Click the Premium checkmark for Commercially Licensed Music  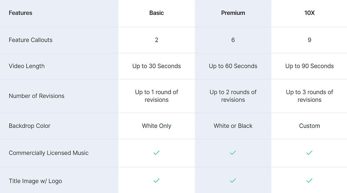click(x=233, y=153)
